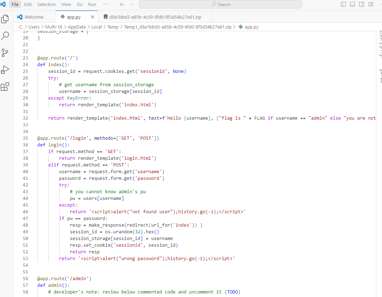Image resolution: width=382 pixels, height=297 pixels.
Task: Toggle the bottom panel layout icon
Action: tap(352, 4)
